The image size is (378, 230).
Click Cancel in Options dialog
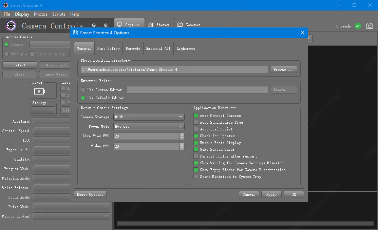[249, 194]
